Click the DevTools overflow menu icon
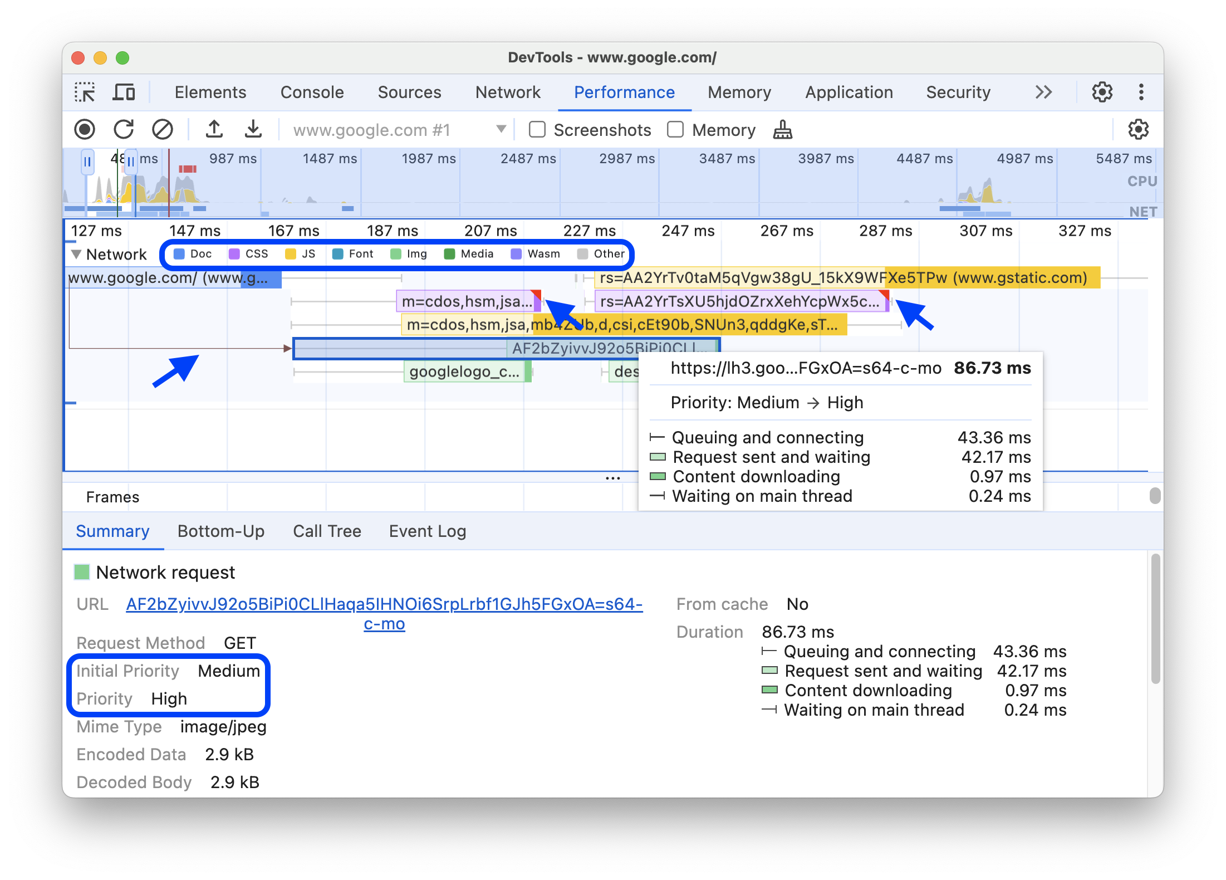Screen dimensions: 1226x880 pos(1140,92)
